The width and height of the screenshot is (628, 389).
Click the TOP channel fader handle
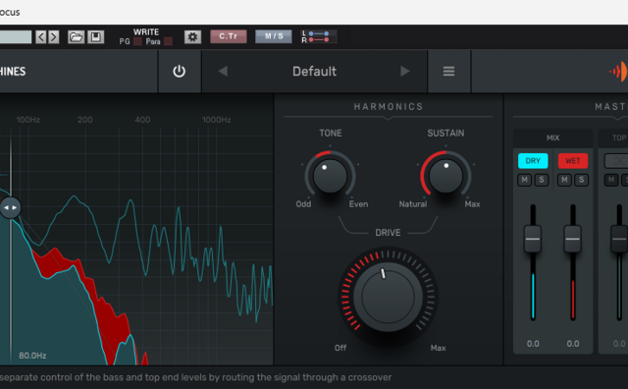pyautogui.click(x=619, y=239)
